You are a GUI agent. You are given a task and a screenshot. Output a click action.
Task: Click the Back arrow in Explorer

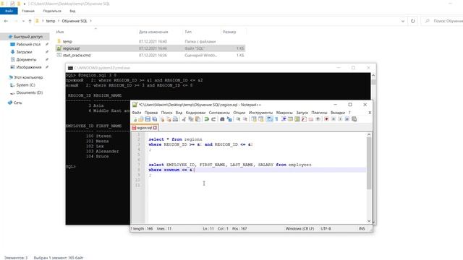6,21
